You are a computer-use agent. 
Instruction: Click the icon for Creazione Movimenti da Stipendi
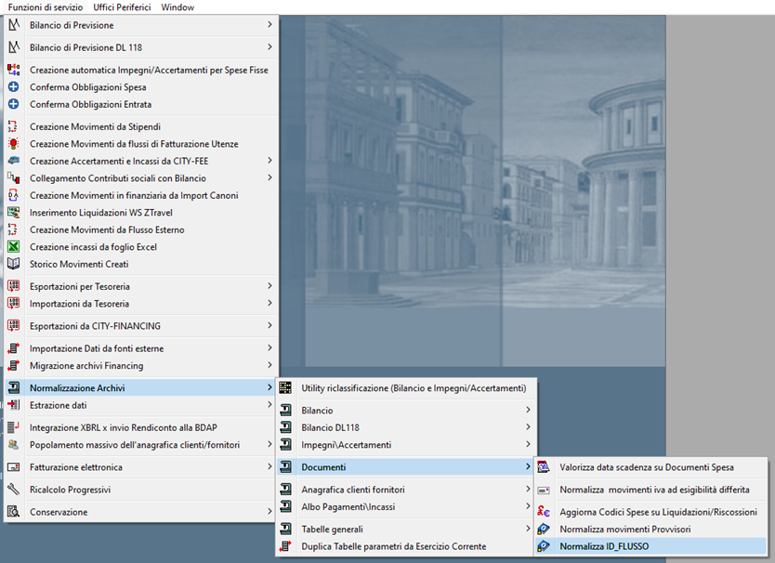click(13, 126)
